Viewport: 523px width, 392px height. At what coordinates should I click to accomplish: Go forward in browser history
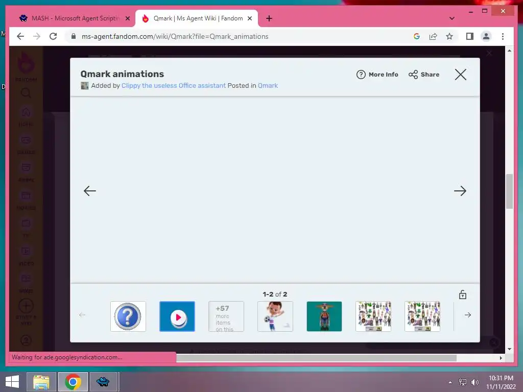[37, 36]
